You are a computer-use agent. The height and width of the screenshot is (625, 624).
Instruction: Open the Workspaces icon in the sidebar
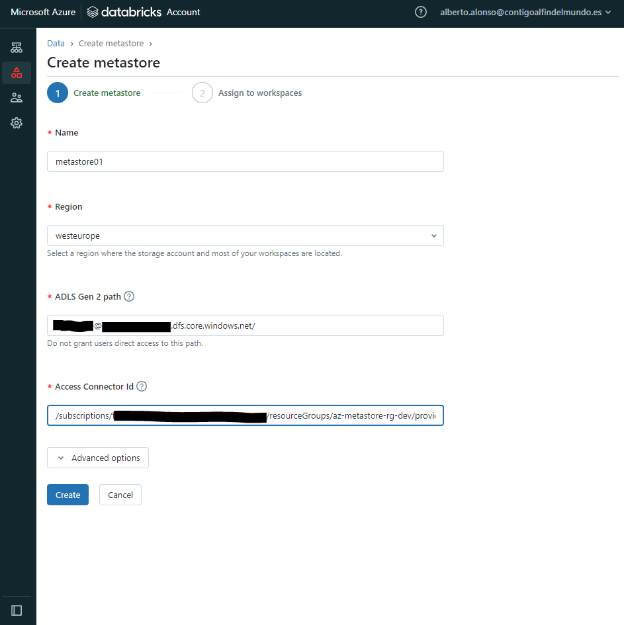pos(17,47)
